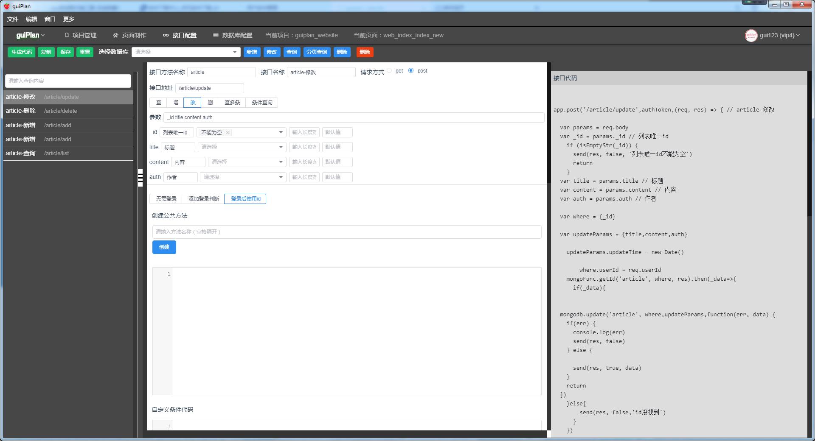This screenshot has height=441, width=815.
Task: Switch login mode to 无需登录
Action: tap(166, 199)
